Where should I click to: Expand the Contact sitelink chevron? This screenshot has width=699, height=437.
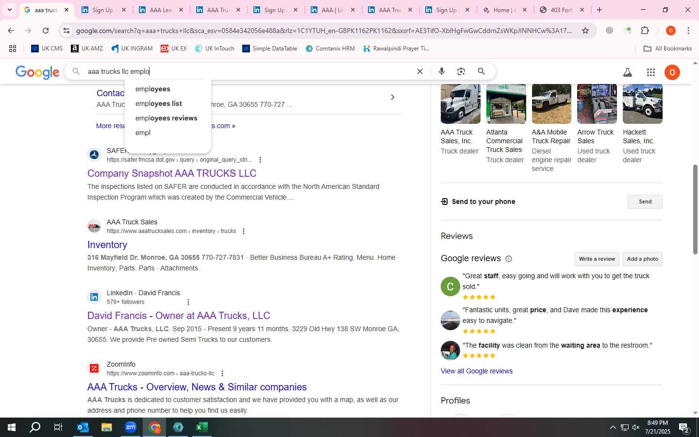[393, 97]
